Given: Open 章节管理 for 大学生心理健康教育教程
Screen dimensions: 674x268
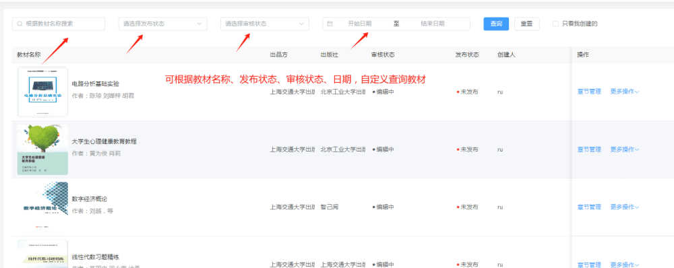Looking at the screenshot, I should [589, 149].
